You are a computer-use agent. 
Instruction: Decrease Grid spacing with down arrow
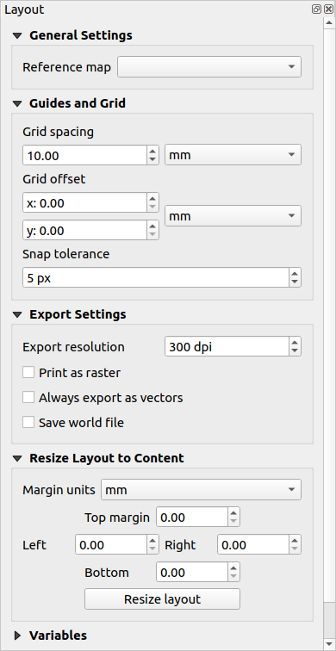[x=152, y=160]
